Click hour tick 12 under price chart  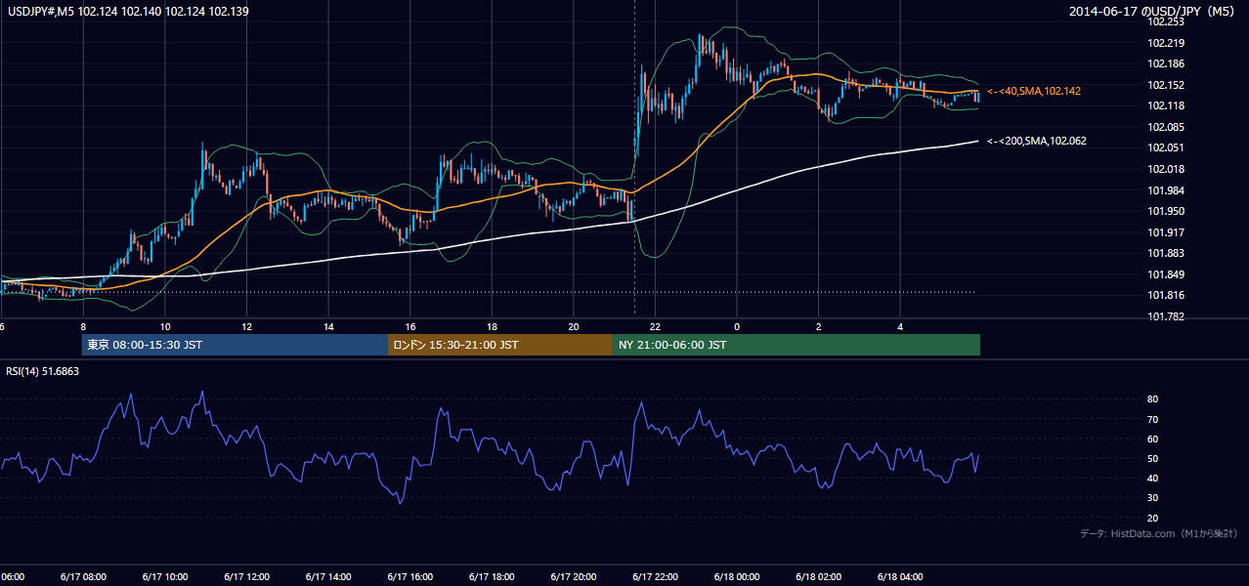(247, 326)
